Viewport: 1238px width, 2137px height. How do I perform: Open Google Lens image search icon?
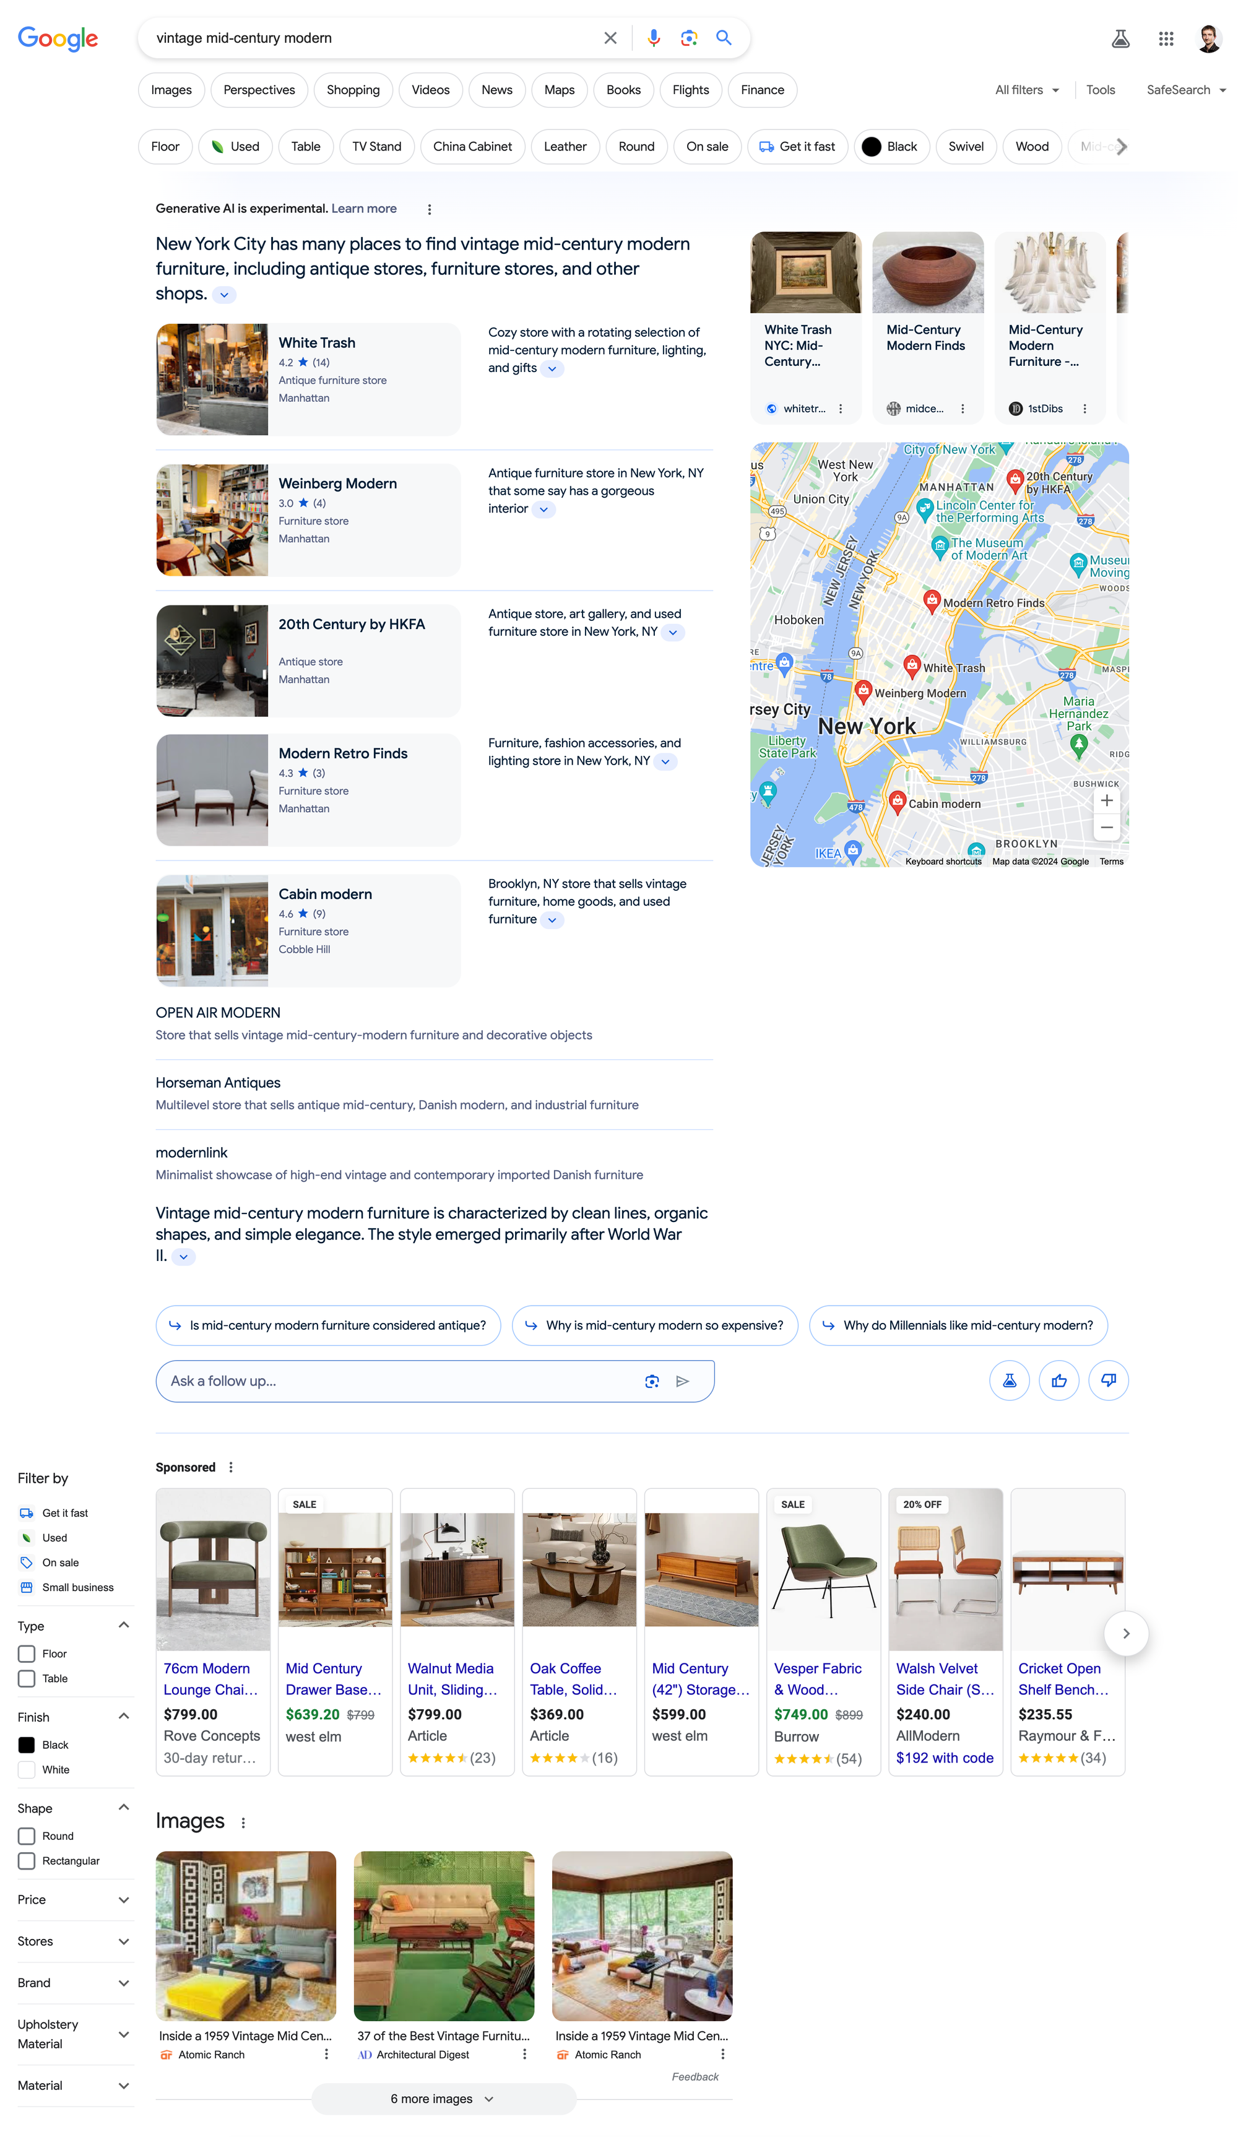[688, 38]
